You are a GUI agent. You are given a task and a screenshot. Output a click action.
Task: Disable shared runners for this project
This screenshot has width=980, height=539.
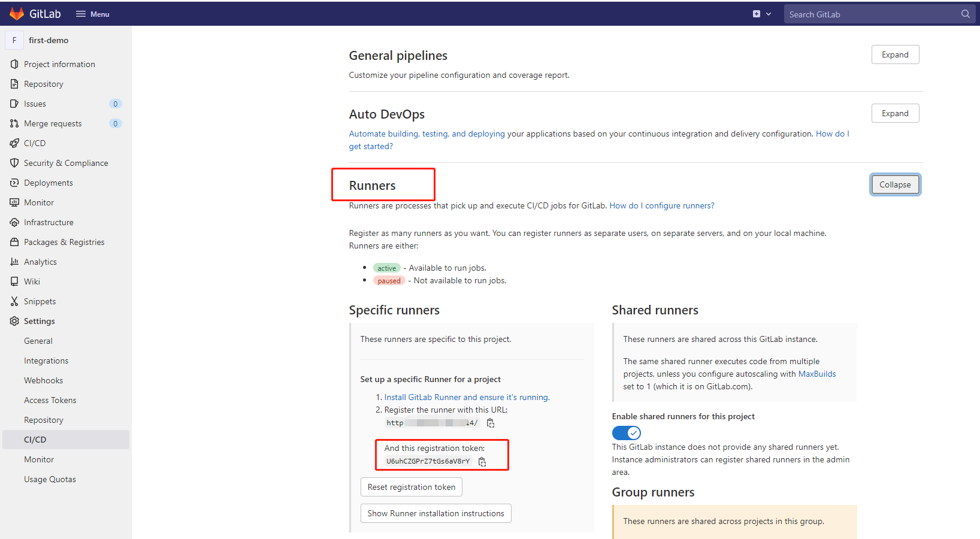[x=626, y=432]
